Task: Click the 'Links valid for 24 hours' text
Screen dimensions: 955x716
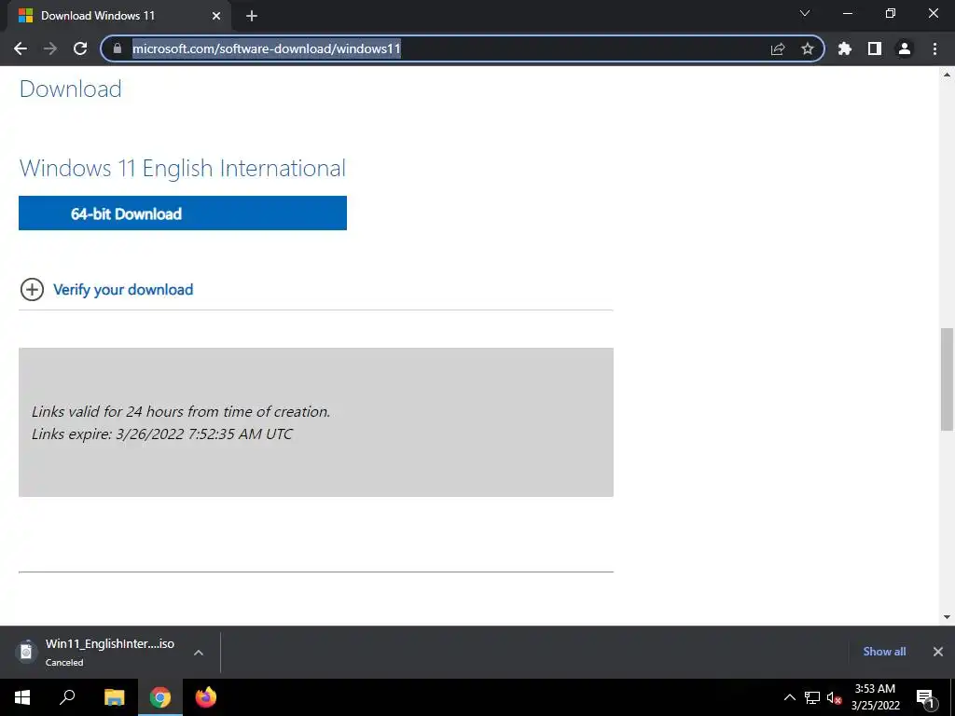Action: coord(181,411)
